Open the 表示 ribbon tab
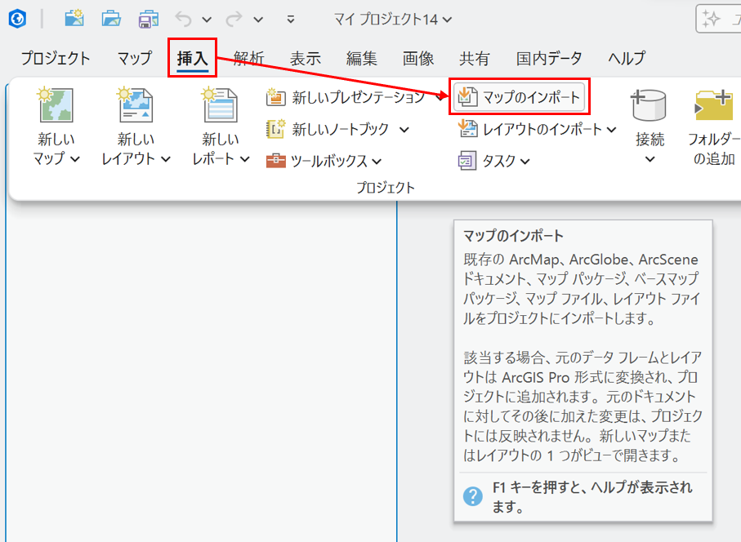741x542 pixels. (x=306, y=58)
